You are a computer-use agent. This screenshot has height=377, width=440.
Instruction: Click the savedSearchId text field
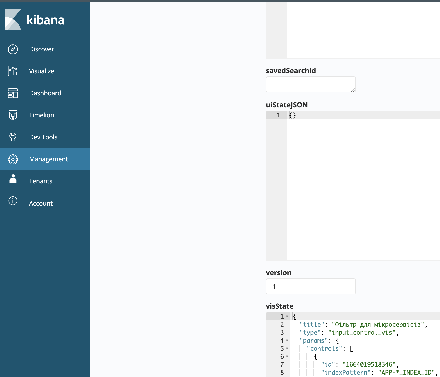[311, 84]
